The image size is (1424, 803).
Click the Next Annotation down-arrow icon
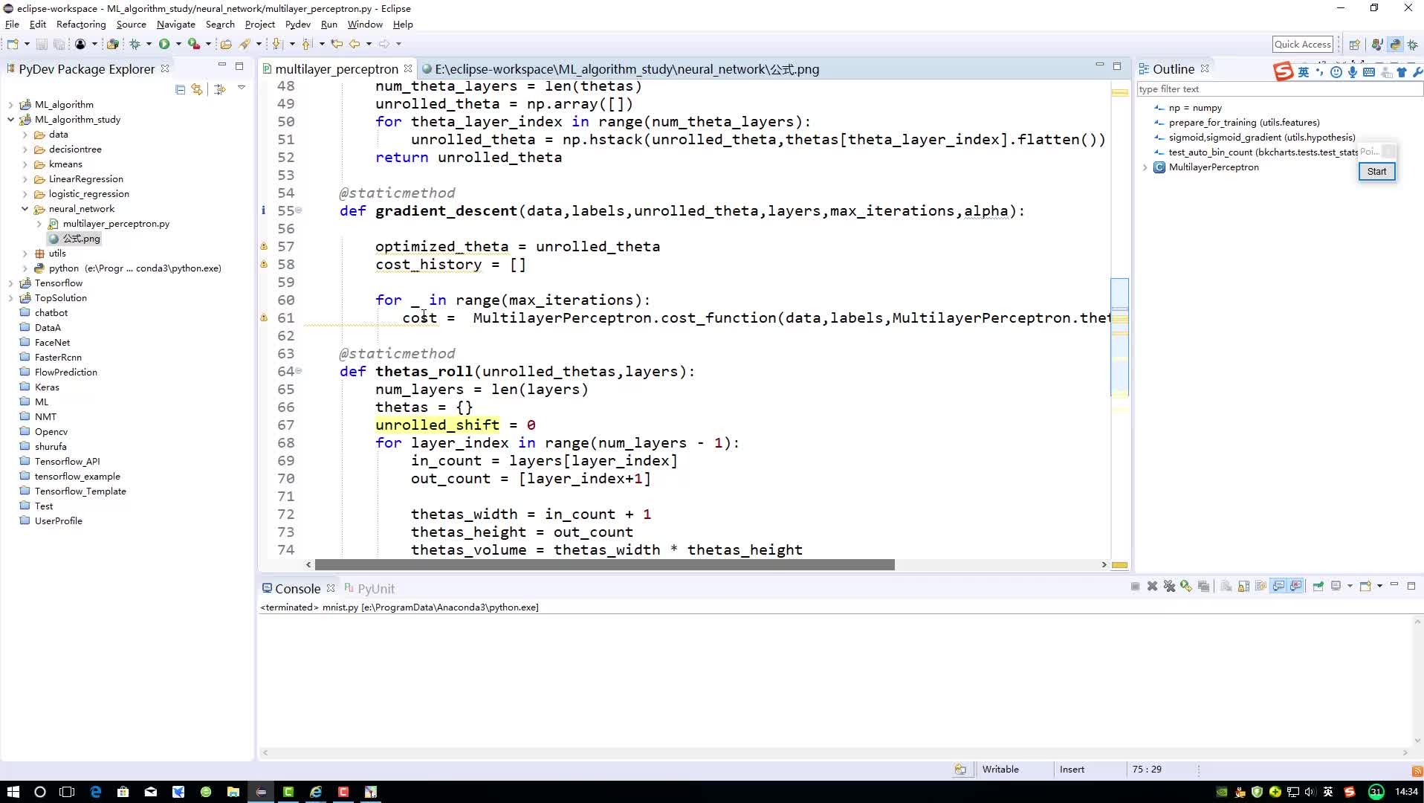[x=277, y=44]
